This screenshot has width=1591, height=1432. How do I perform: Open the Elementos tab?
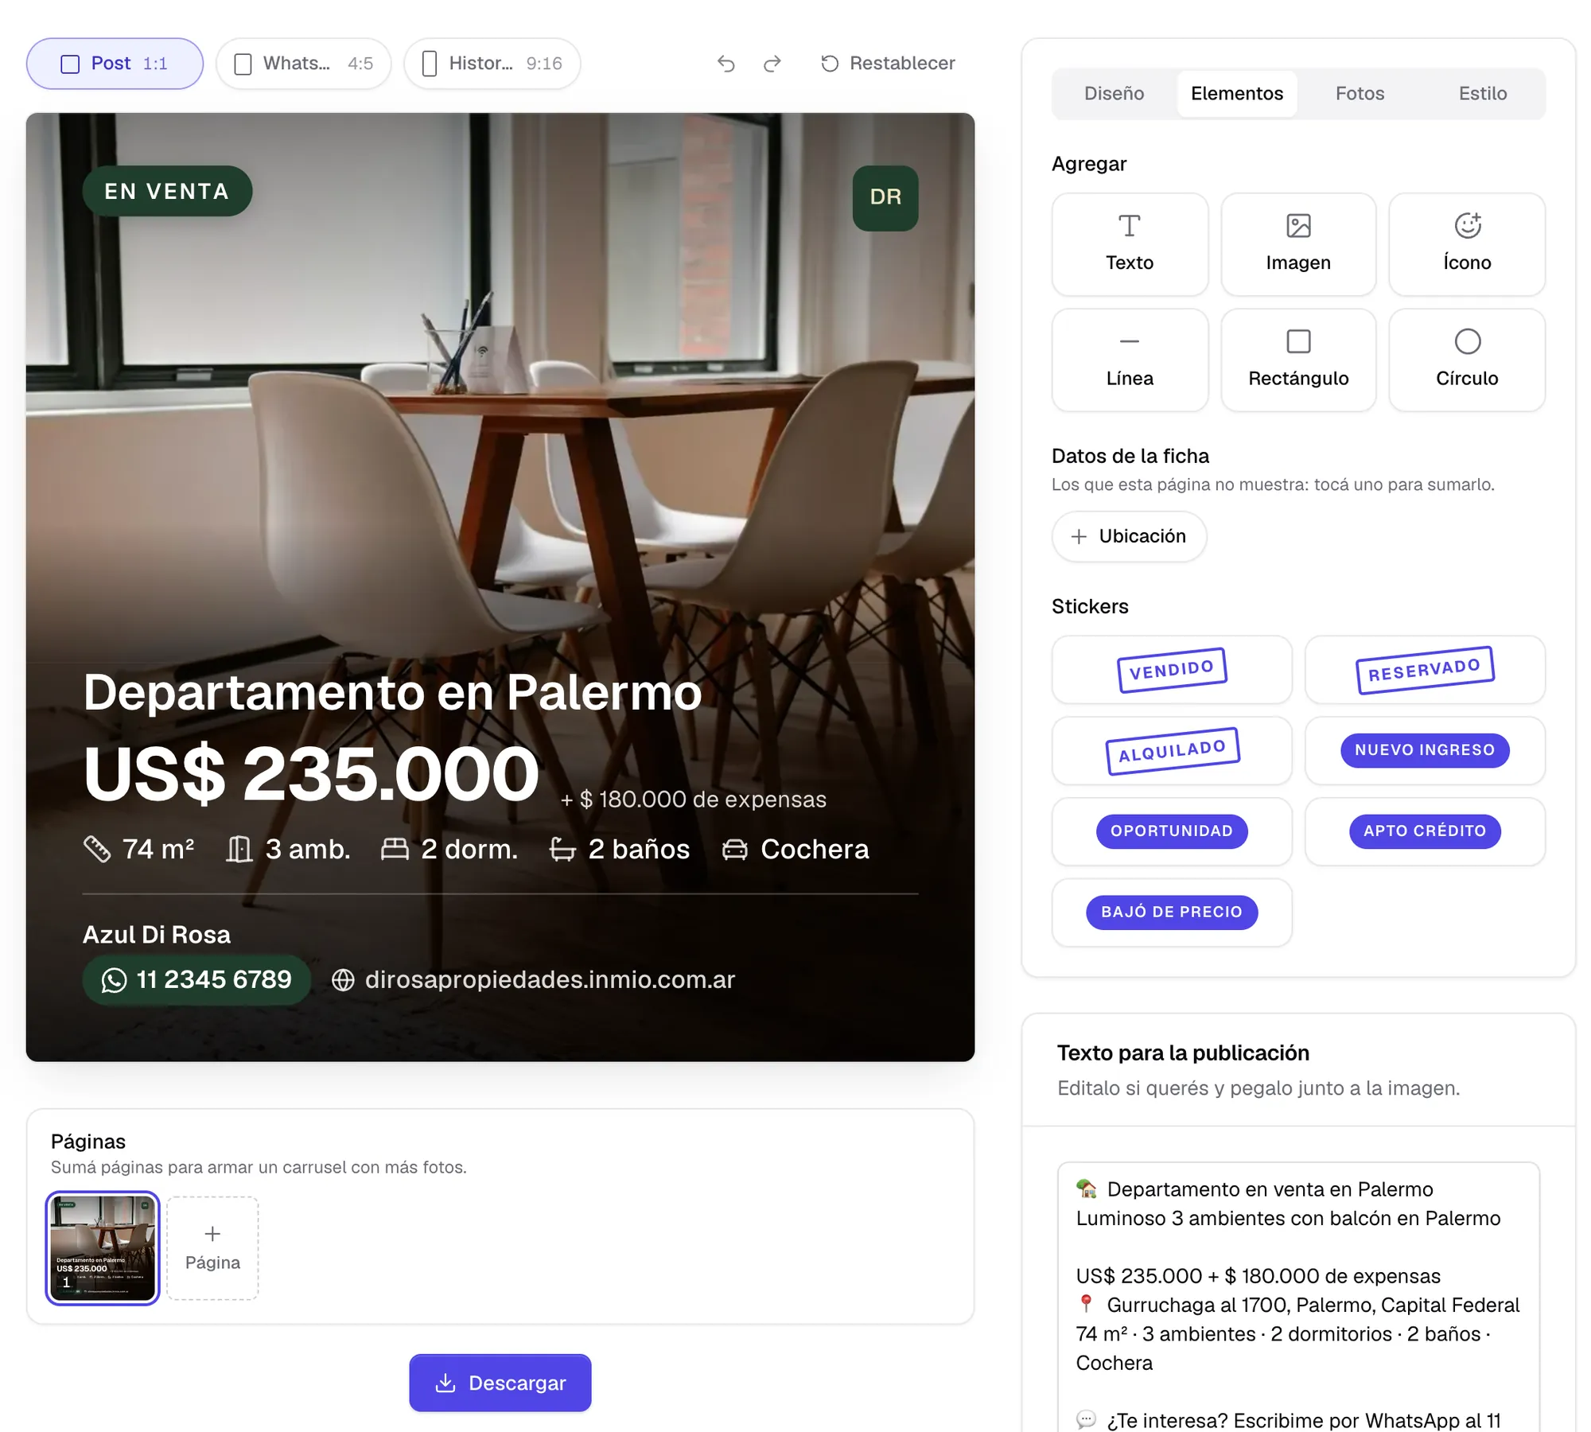point(1237,94)
